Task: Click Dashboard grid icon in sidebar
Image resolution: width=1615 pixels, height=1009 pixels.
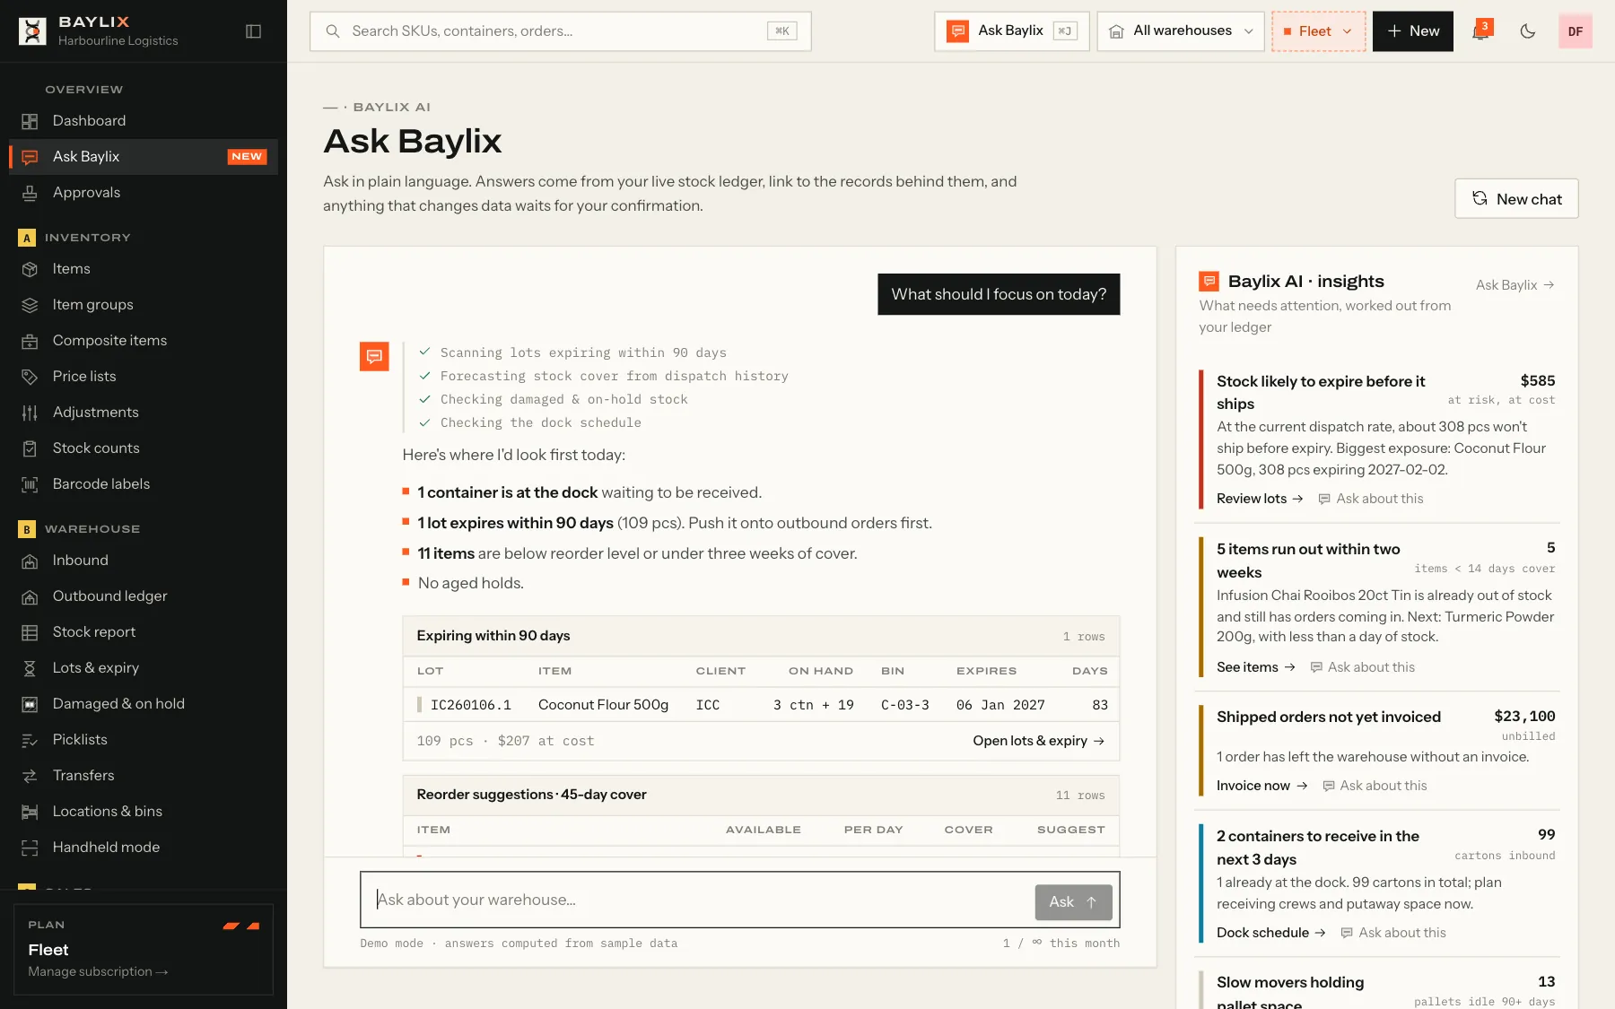Action: pyautogui.click(x=30, y=121)
